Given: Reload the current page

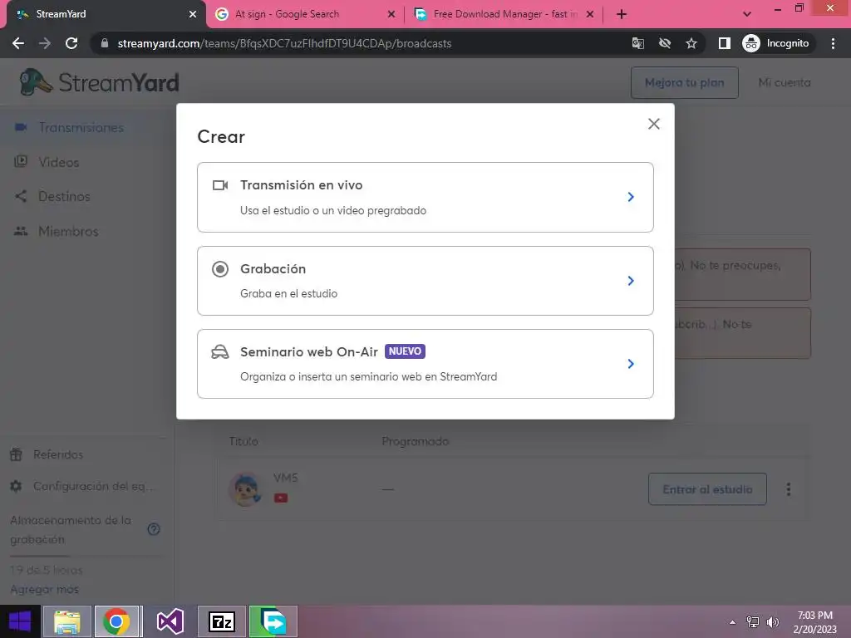Looking at the screenshot, I should click(71, 43).
